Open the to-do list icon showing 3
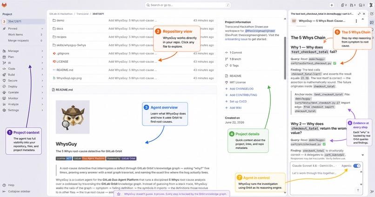This screenshot has width=375, height=197. 362,5
